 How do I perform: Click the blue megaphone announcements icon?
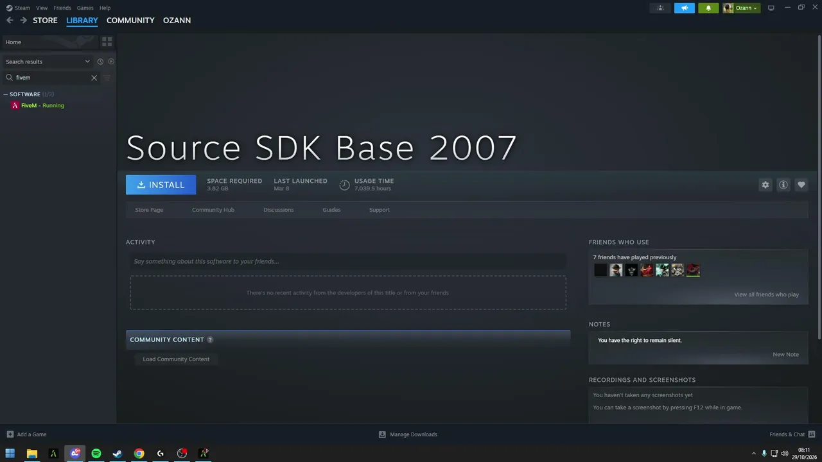[x=685, y=8]
